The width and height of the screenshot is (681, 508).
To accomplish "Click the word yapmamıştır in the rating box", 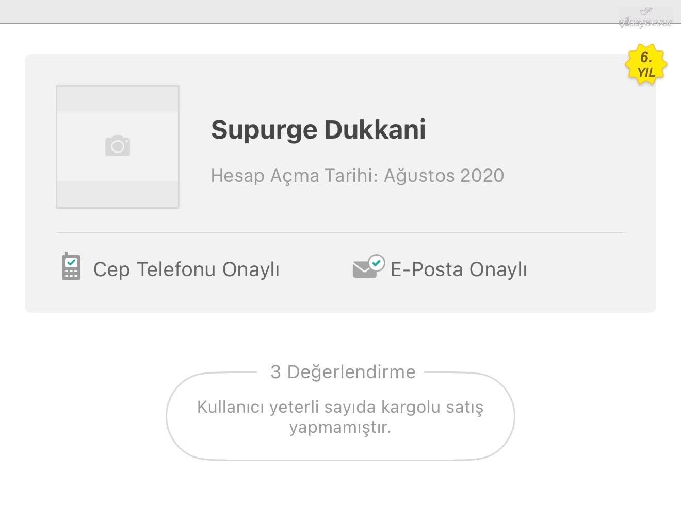I will pos(340,428).
